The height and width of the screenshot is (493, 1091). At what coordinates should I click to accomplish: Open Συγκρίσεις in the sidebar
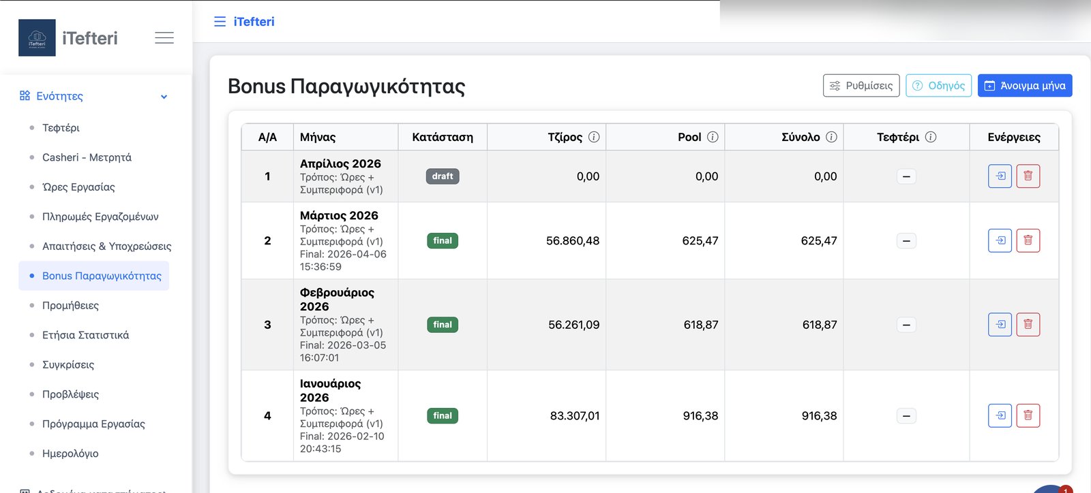click(x=68, y=365)
